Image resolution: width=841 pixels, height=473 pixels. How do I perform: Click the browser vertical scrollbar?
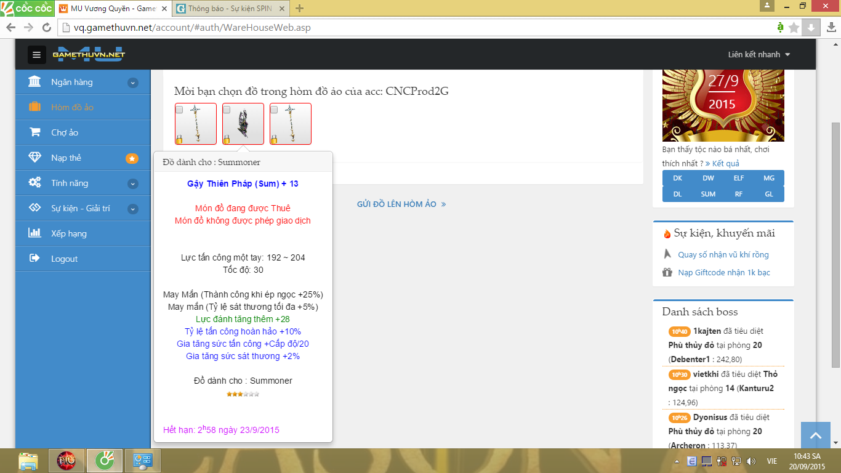(x=835, y=246)
